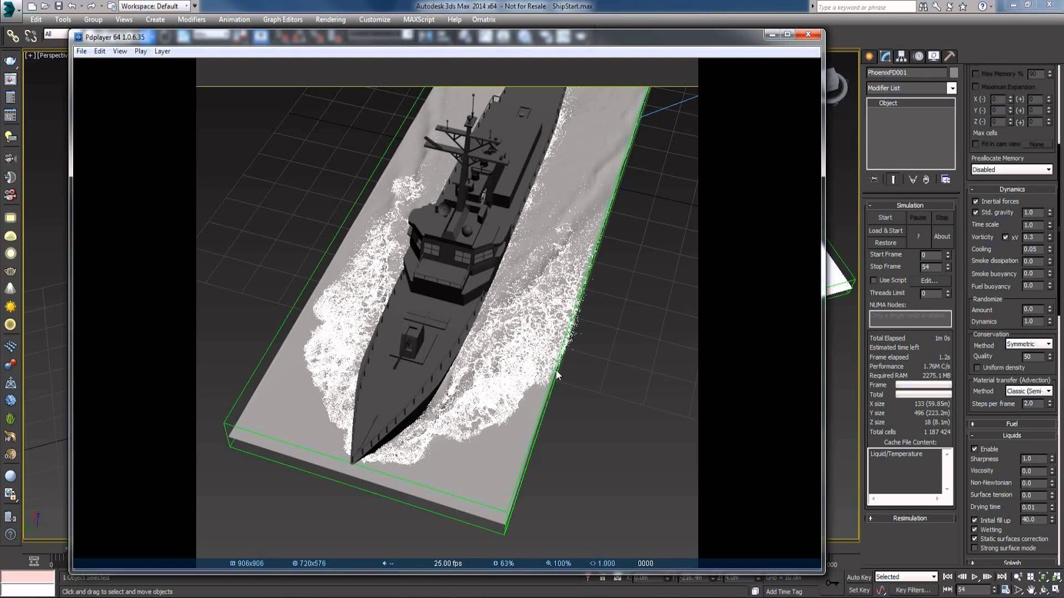Click the Go to start playback icon

pos(948,577)
